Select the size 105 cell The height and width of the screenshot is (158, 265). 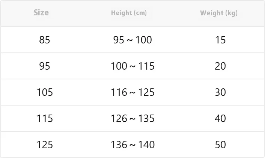pos(45,92)
